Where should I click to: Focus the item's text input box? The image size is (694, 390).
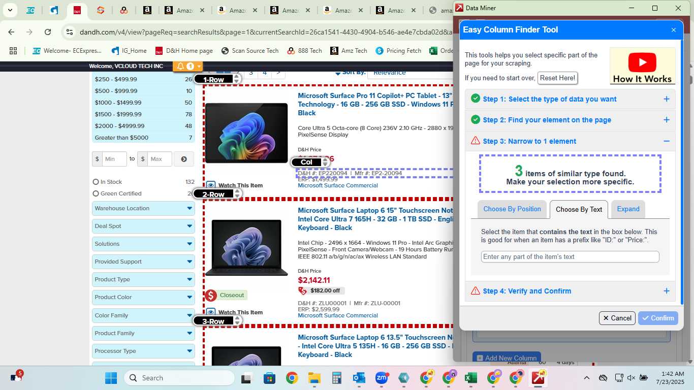point(570,257)
